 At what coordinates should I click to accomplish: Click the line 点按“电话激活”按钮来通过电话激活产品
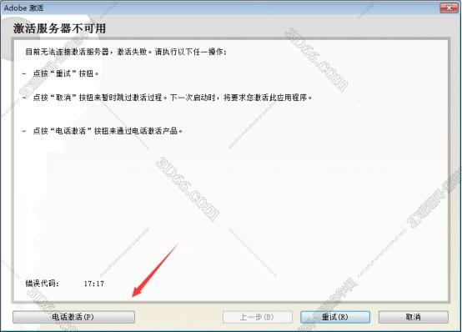point(108,131)
